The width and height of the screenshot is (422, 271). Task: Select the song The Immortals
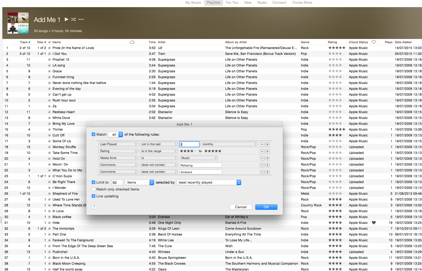click(63, 229)
